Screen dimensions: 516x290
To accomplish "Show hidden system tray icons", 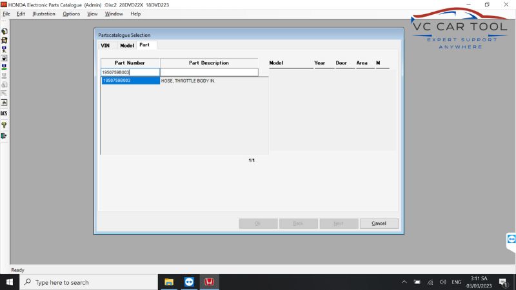I will click(x=404, y=282).
